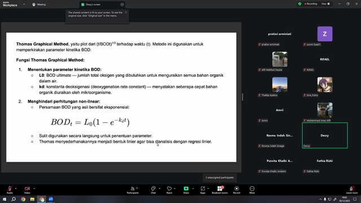Screen dimensions: 361x203
Task: Open the Zoom app taskbar icon
Action: (51, 199)
